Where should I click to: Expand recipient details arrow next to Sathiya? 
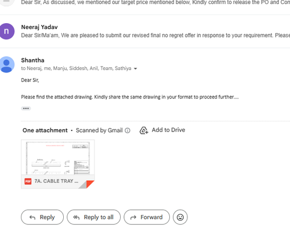click(135, 68)
